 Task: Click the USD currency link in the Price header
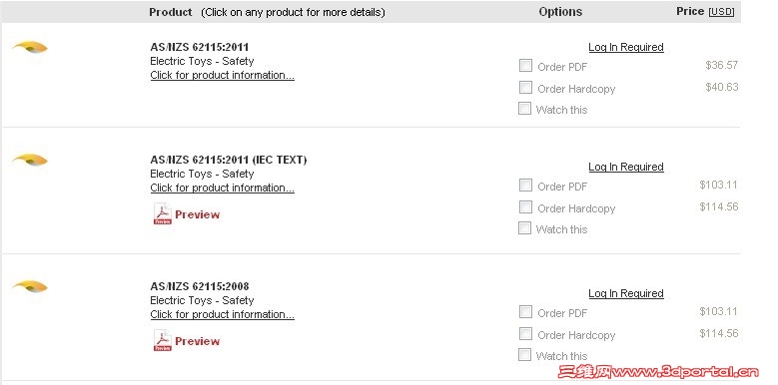click(x=721, y=12)
